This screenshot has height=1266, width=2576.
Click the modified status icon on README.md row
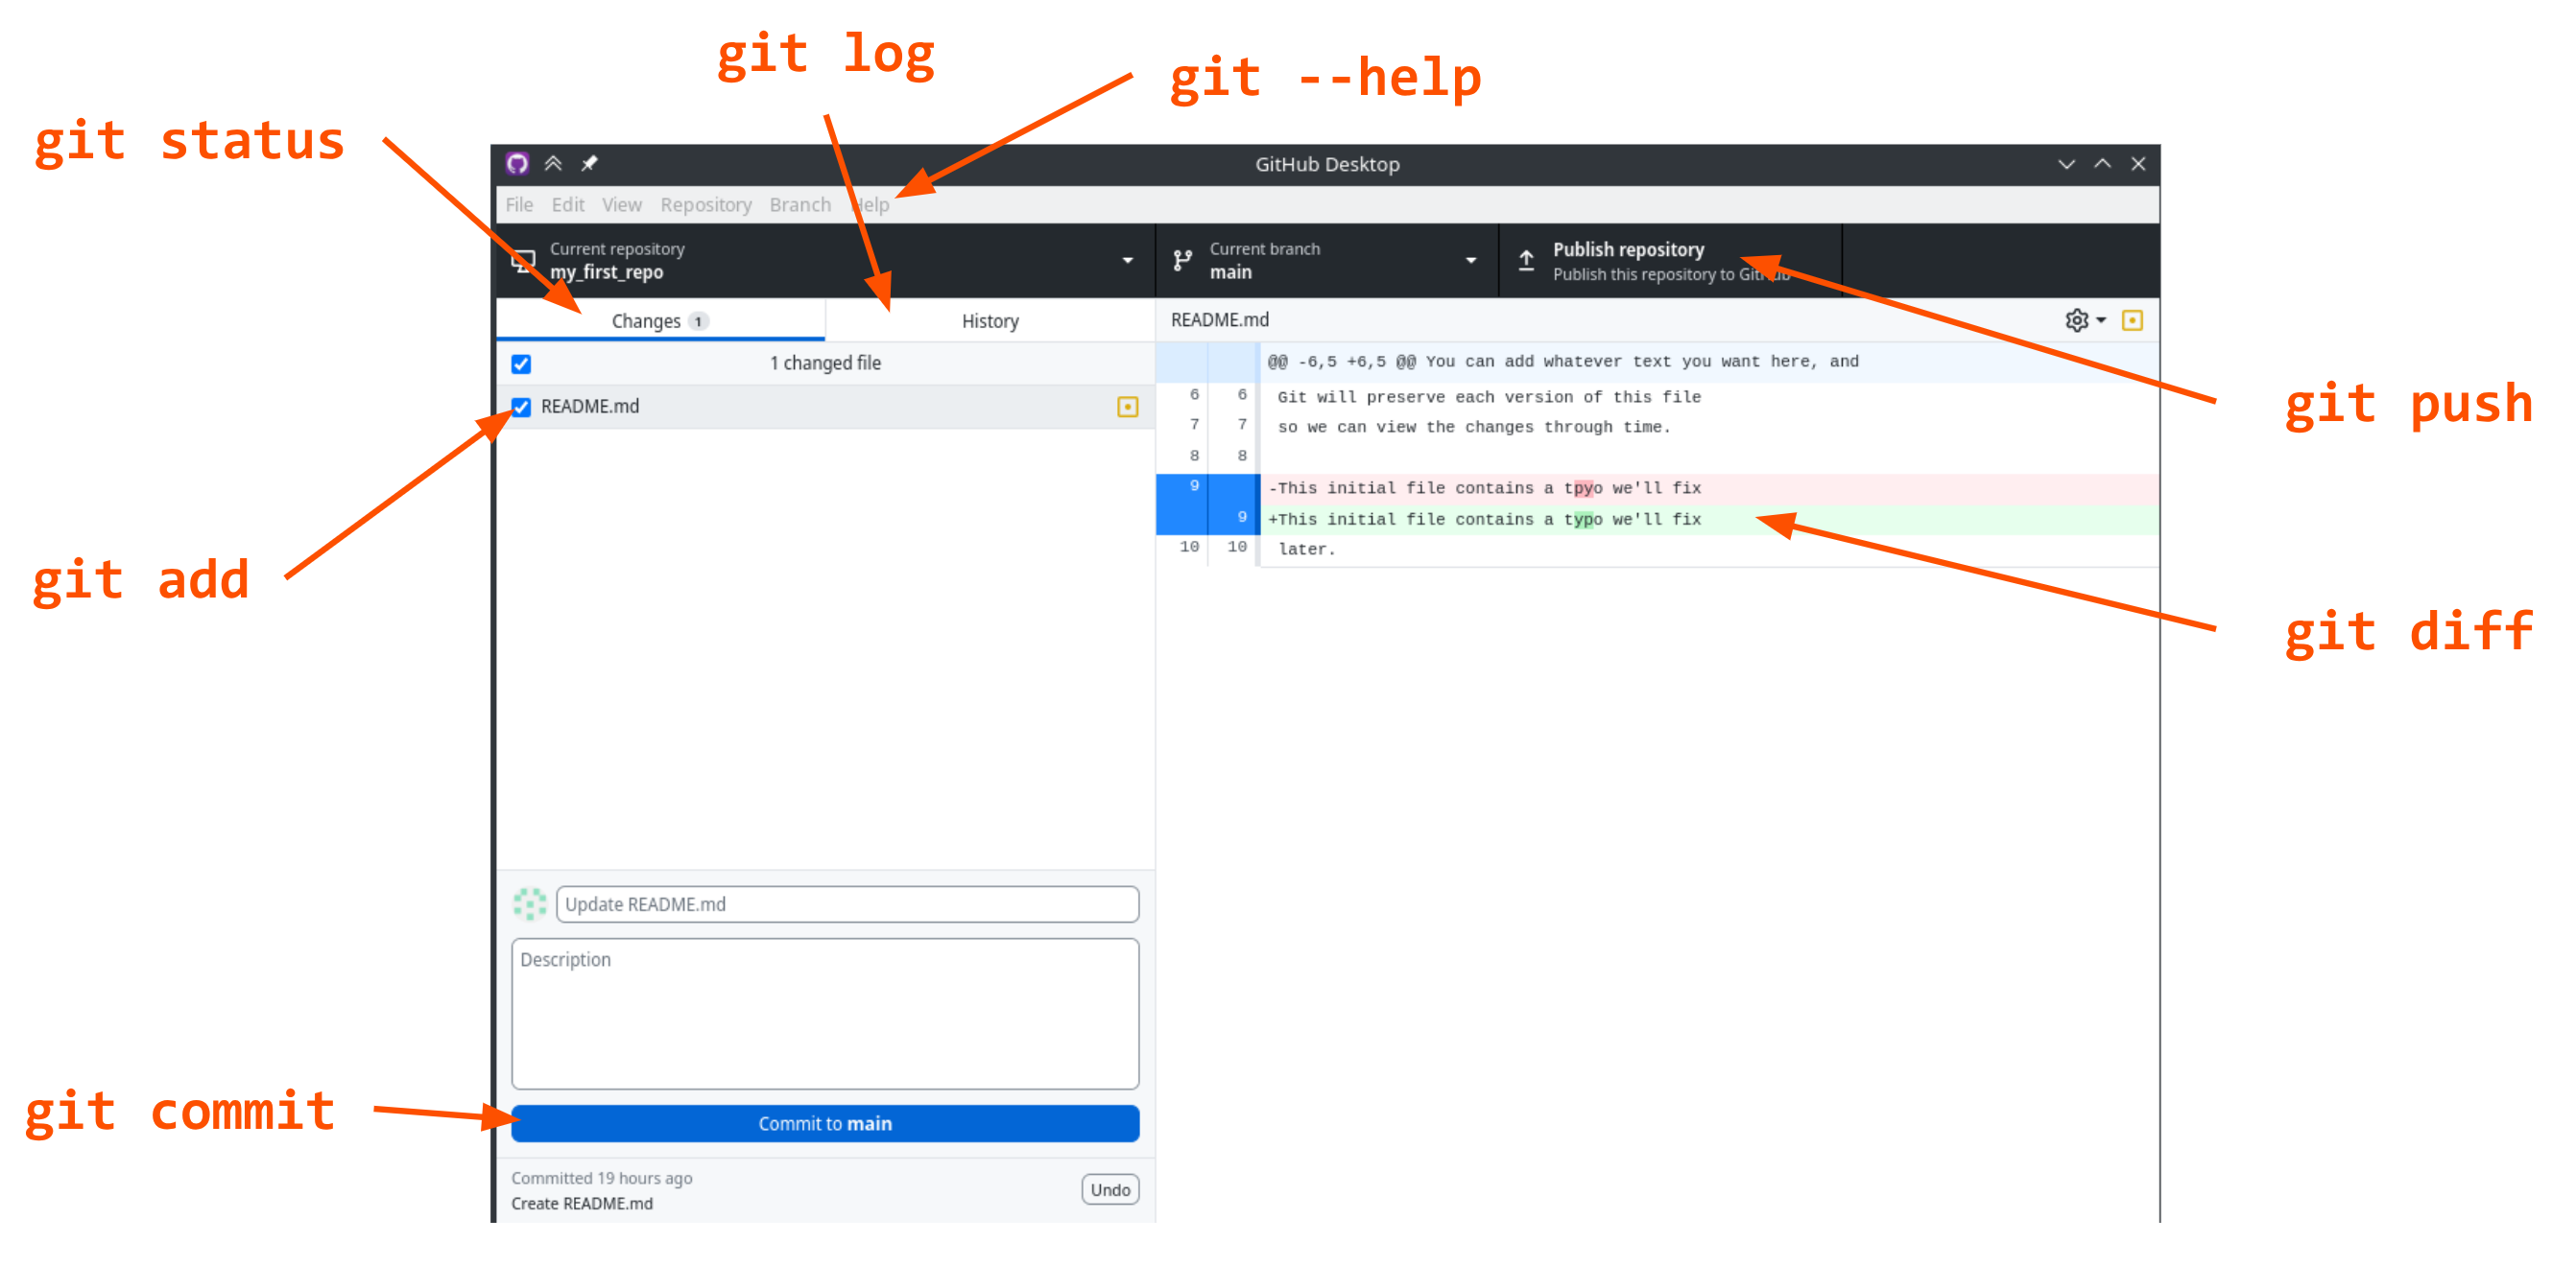(x=1127, y=407)
